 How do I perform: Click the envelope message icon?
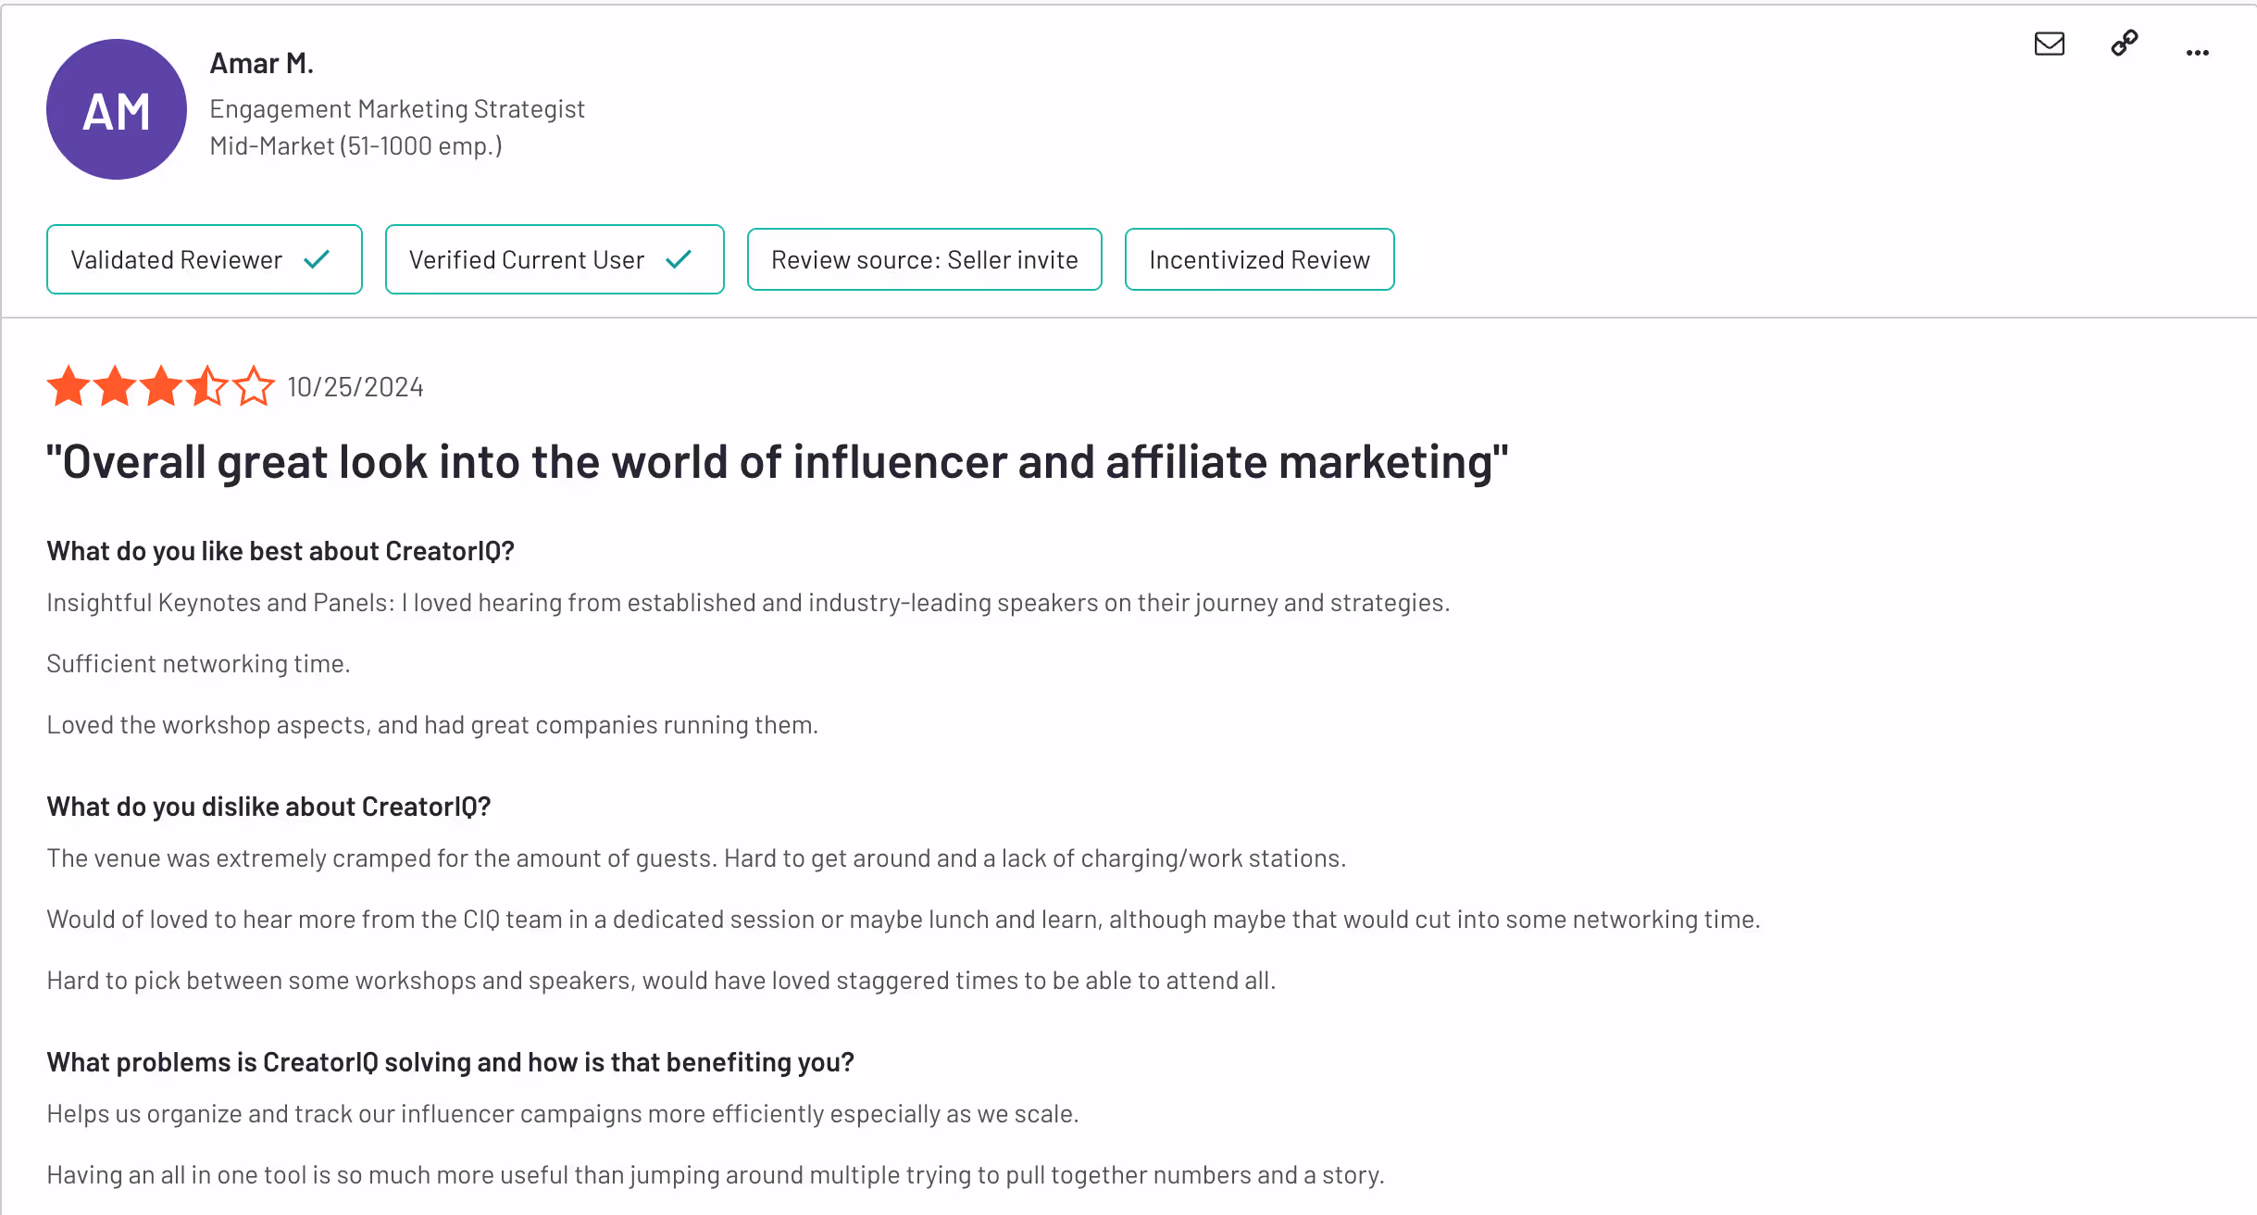point(2049,44)
